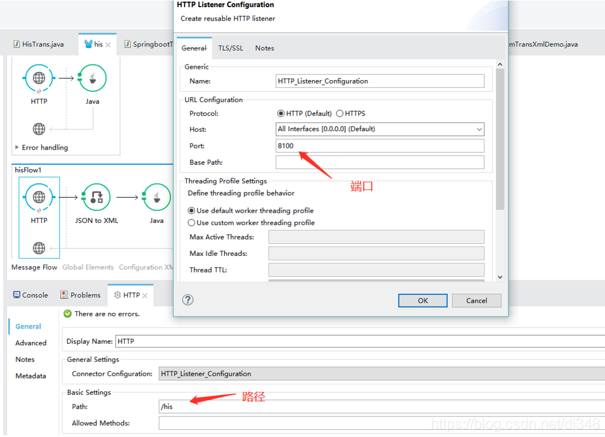Click the hisFlow1 flow title

pos(28,170)
